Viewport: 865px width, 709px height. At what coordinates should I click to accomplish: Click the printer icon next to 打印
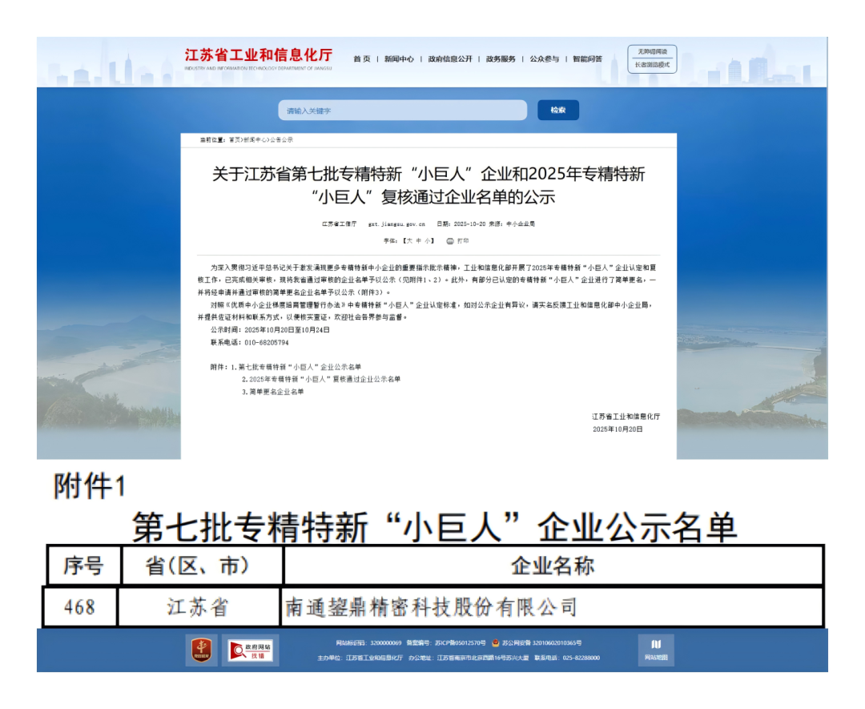(x=450, y=241)
